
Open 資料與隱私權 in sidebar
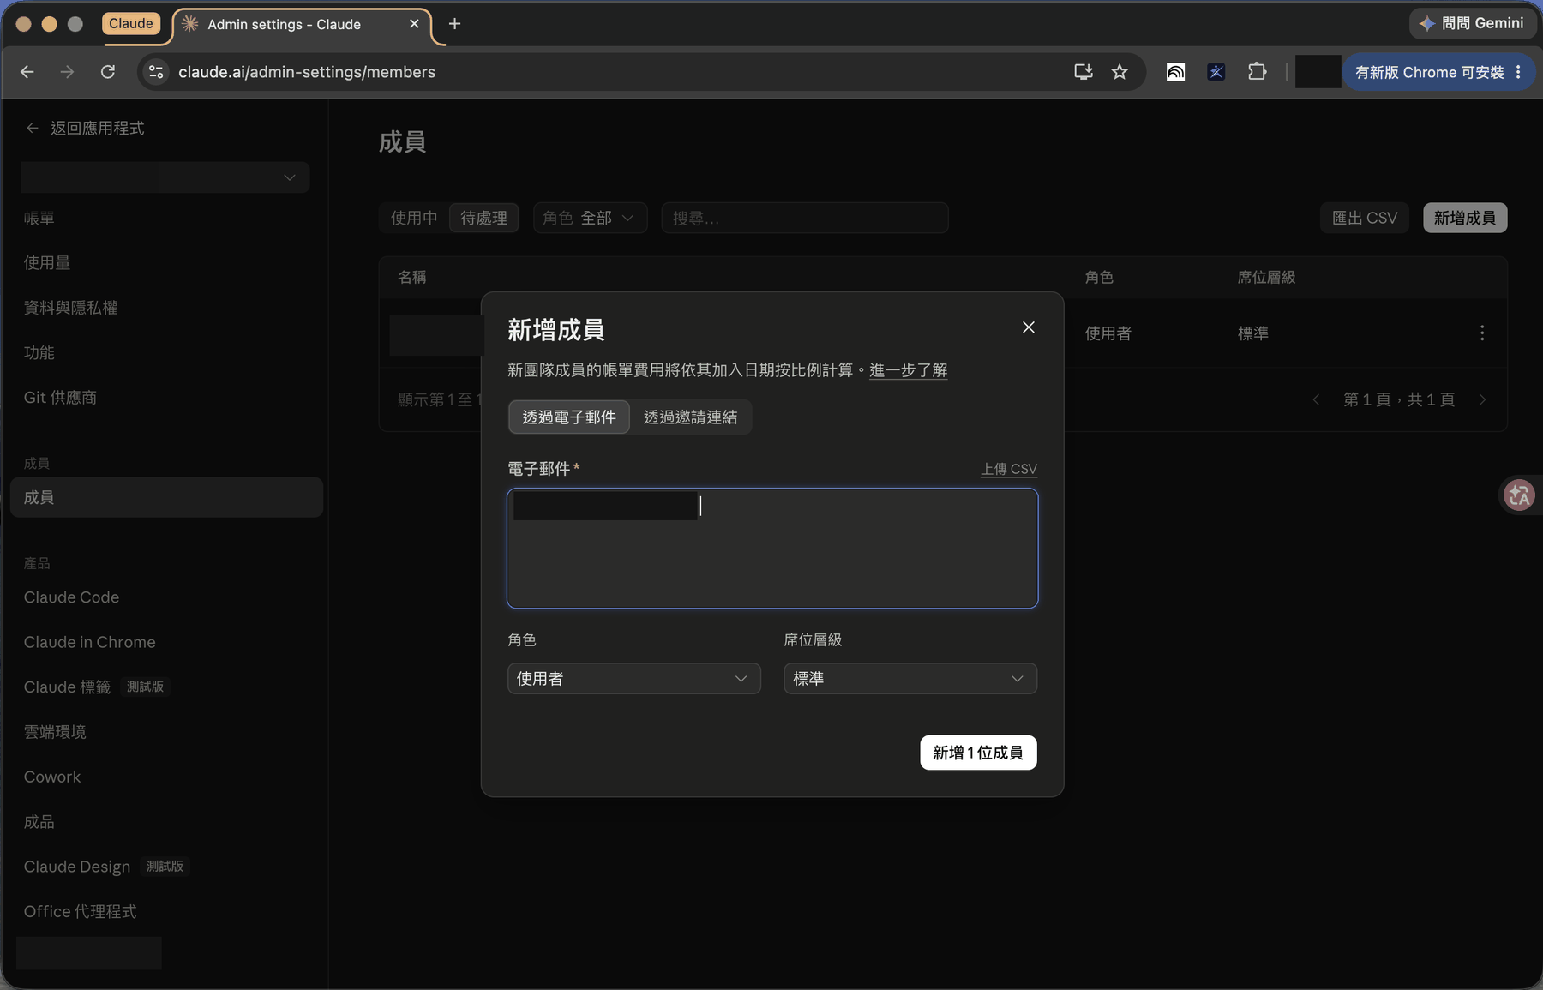coord(70,308)
